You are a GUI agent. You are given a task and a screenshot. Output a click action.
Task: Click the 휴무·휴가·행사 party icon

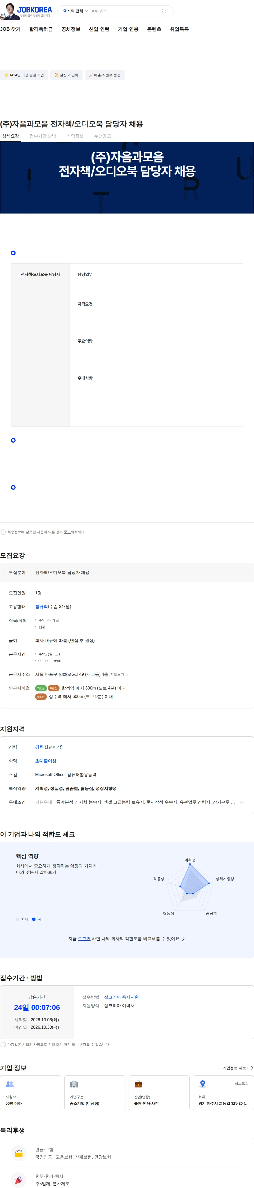click(x=19, y=1180)
